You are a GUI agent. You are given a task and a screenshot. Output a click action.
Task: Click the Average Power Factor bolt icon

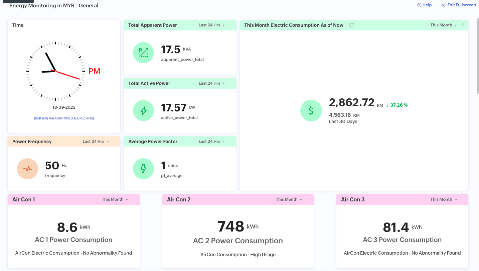[x=143, y=169]
